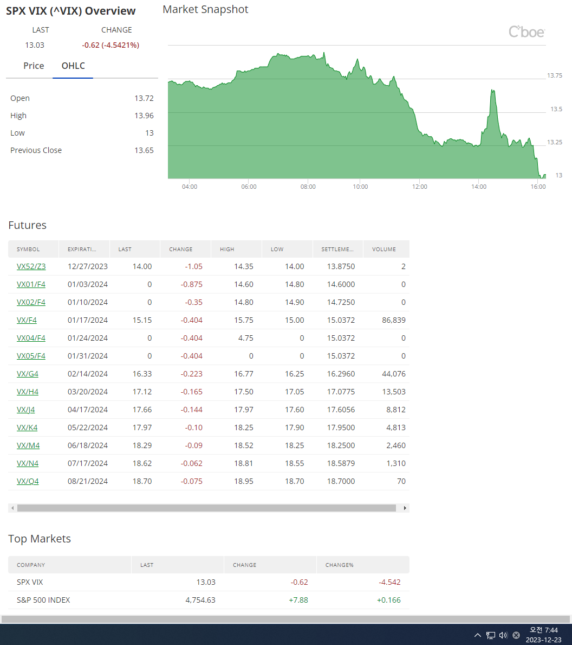Screen dimensions: 572x645
Task: Switch to the Price tab
Action: 34,66
